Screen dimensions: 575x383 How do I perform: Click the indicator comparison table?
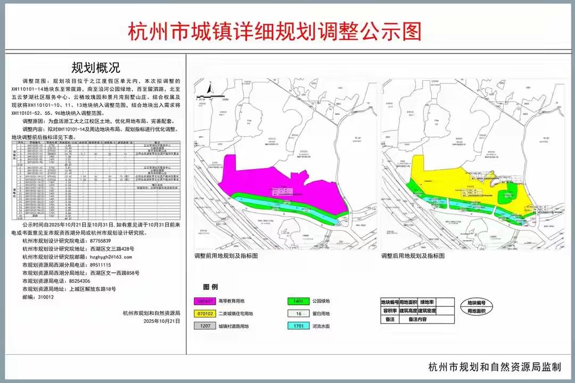click(x=96, y=180)
